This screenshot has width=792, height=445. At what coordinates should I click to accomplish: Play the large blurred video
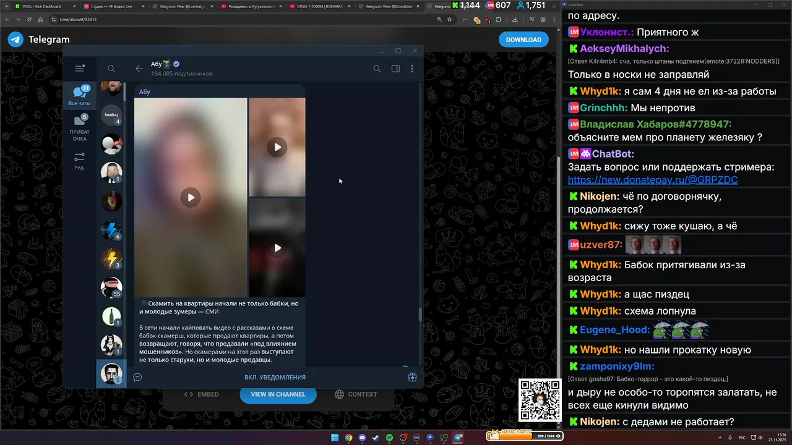pyautogui.click(x=191, y=197)
